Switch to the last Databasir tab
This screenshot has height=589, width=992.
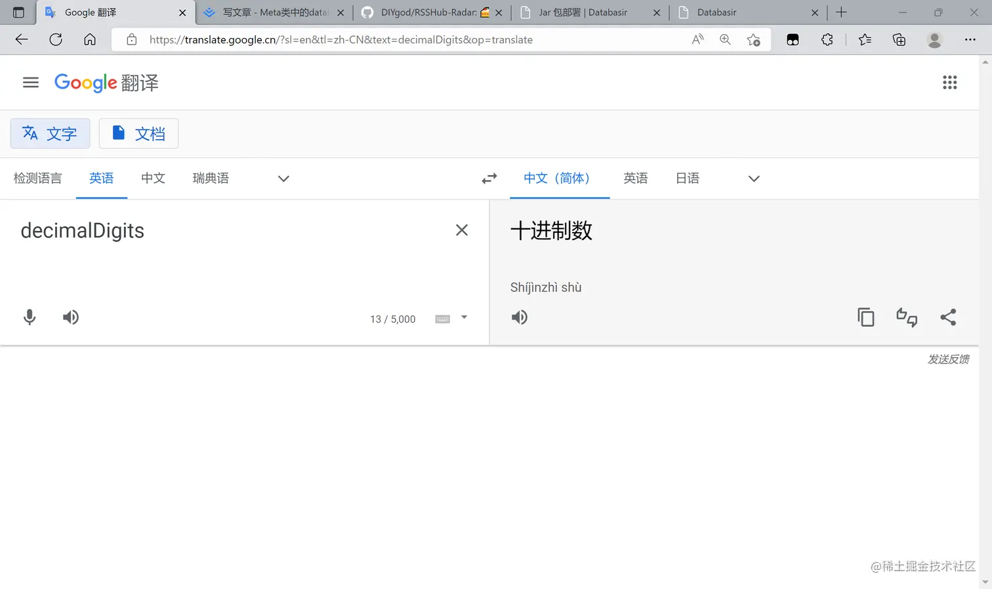748,12
